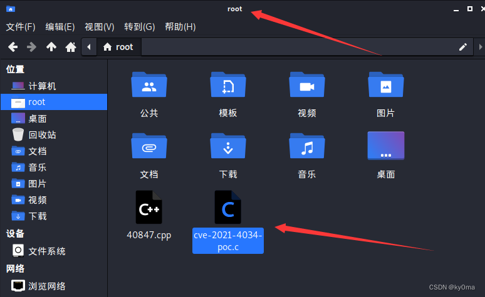Select root in the sidebar

(x=54, y=102)
